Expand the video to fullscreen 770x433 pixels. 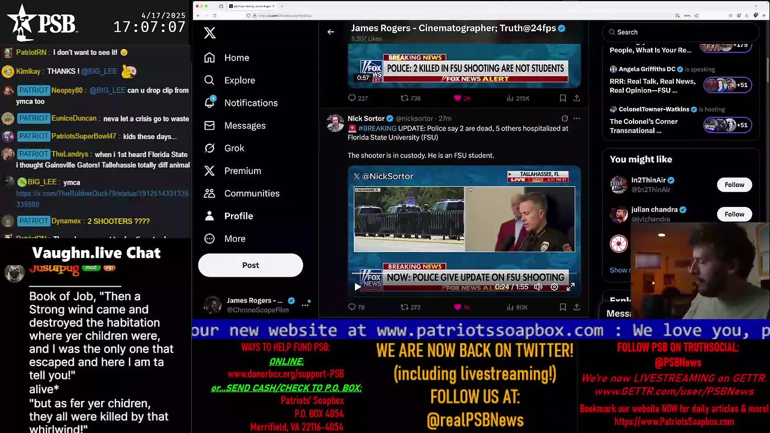pos(570,287)
